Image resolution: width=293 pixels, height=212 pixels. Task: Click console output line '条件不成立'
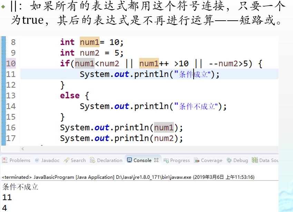click(x=20, y=187)
